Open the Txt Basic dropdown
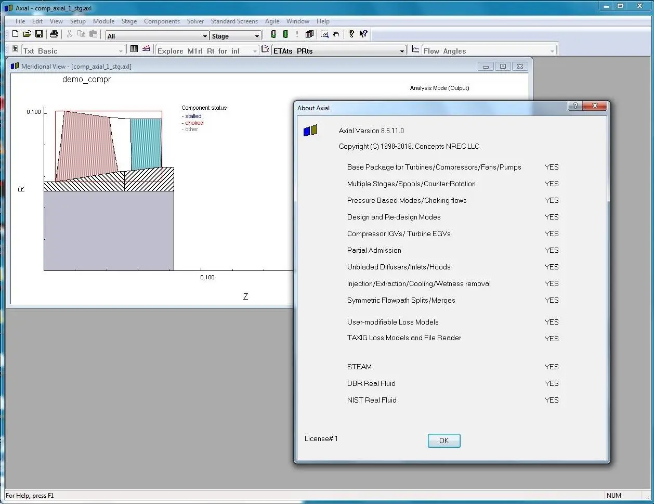 [x=121, y=51]
